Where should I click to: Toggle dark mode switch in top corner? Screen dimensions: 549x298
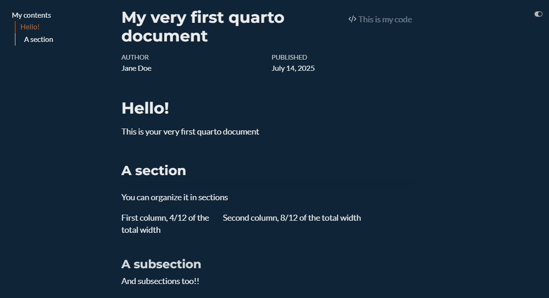538,14
